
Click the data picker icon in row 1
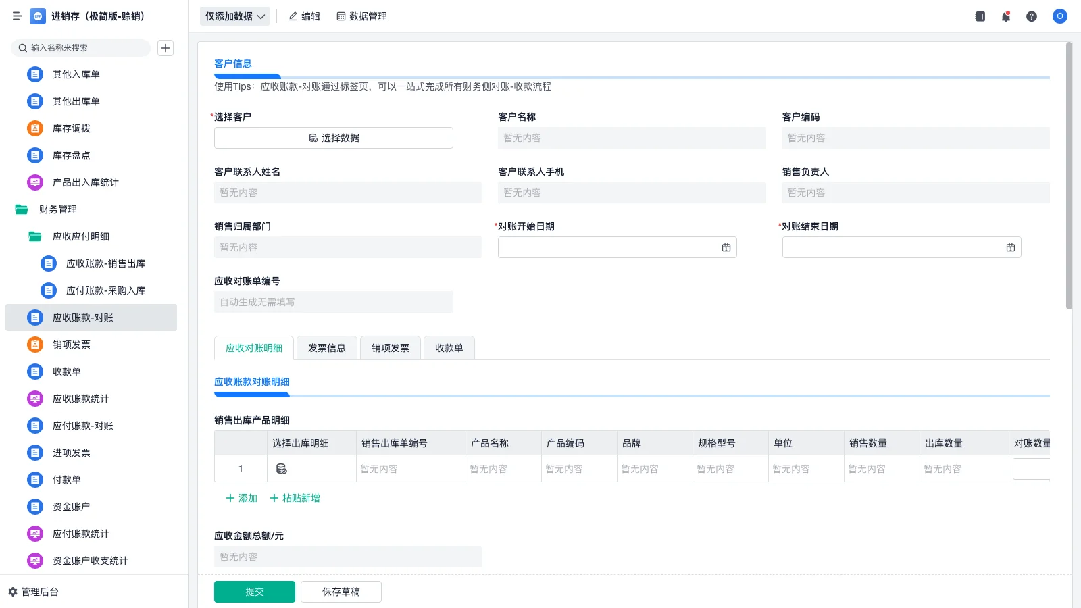point(282,469)
